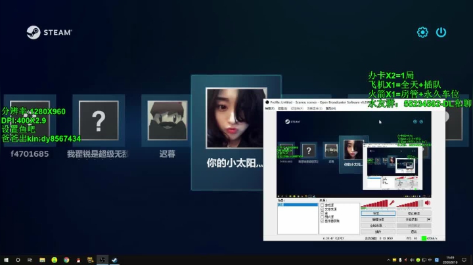Click the Steam power icon
This screenshot has height=265, width=473.
coord(441,32)
